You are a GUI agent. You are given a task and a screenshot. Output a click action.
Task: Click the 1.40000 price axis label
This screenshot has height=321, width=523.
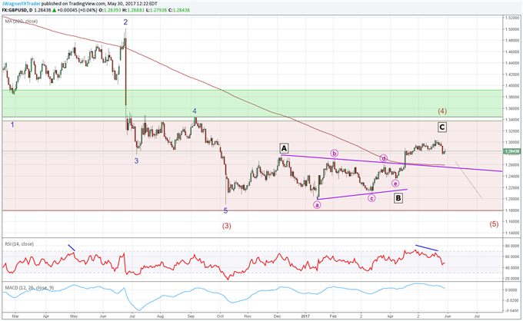pyautogui.click(x=512, y=85)
